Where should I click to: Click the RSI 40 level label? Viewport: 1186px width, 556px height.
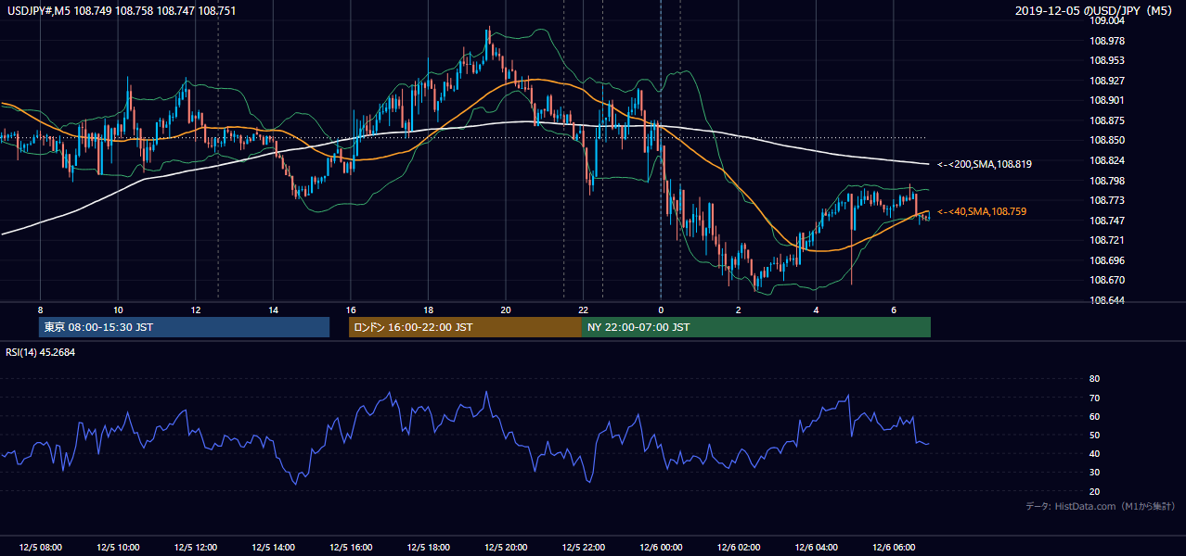click(1094, 453)
